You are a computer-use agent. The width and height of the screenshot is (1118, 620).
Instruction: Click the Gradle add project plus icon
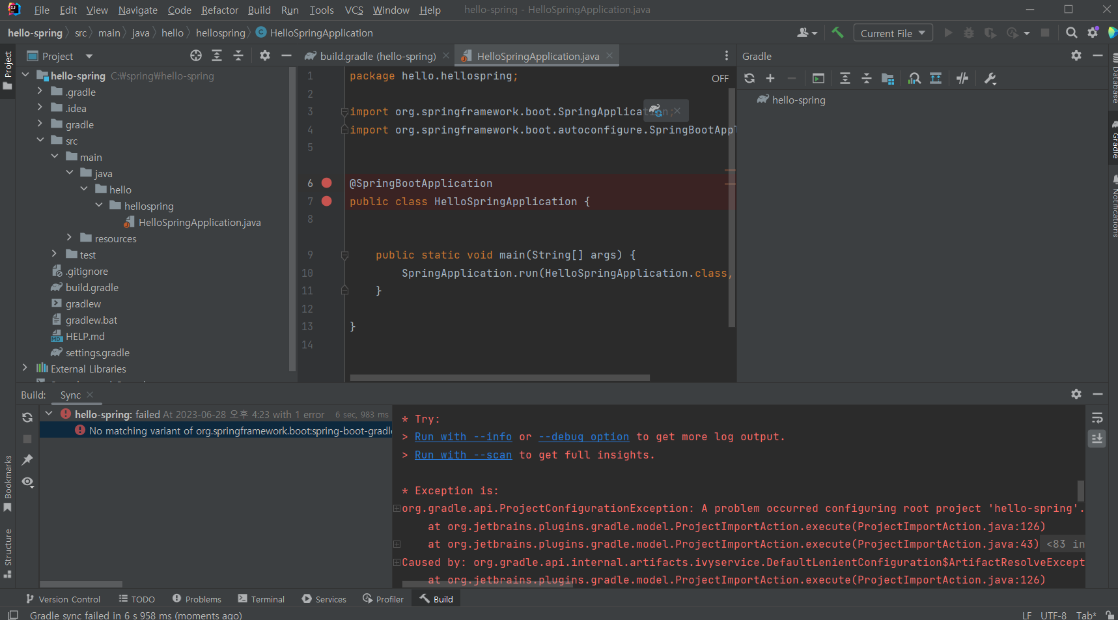pos(770,78)
